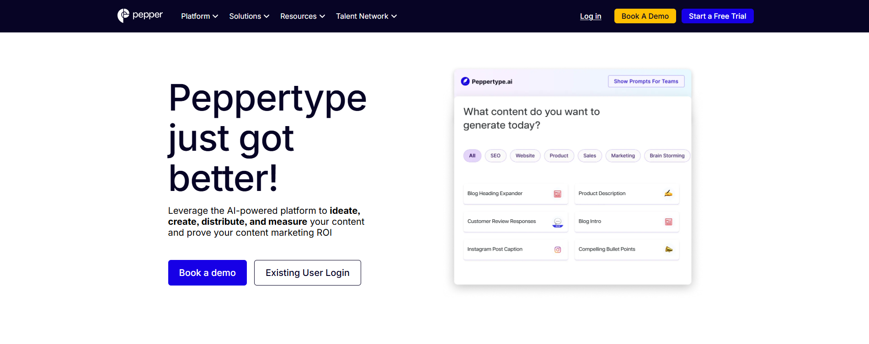Viewport: 869px width, 344px height.
Task: Expand the Platform menu
Action: coord(199,16)
